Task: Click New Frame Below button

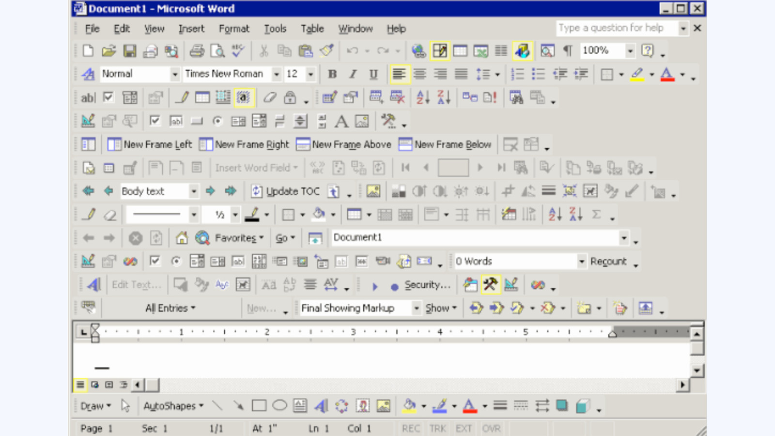Action: point(445,144)
